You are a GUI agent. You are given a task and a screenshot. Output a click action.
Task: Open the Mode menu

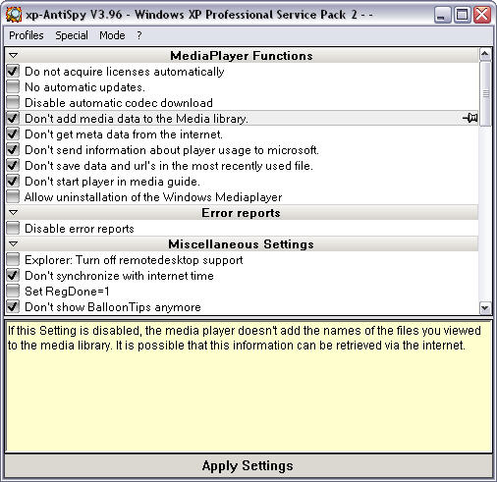112,35
